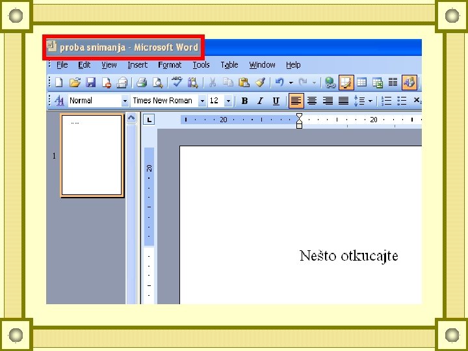Expand the Font size dropdown arrow

pyautogui.click(x=228, y=101)
